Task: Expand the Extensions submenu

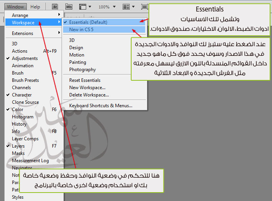Action: tap(34, 33)
